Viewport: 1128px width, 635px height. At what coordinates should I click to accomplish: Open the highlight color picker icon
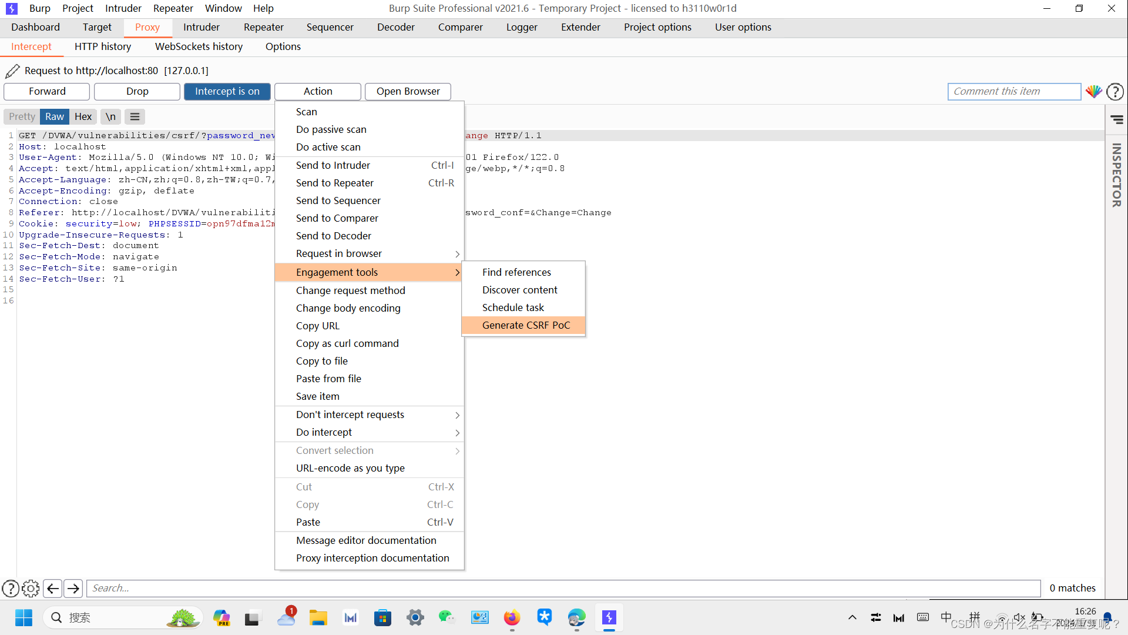coord(1093,91)
